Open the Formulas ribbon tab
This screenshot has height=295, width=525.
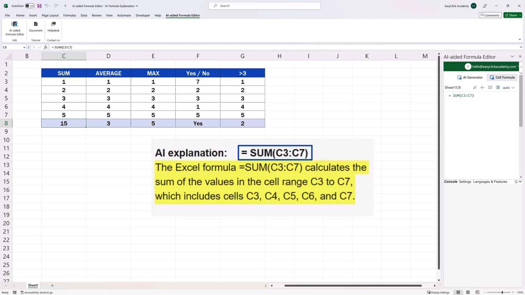pyautogui.click(x=69, y=15)
